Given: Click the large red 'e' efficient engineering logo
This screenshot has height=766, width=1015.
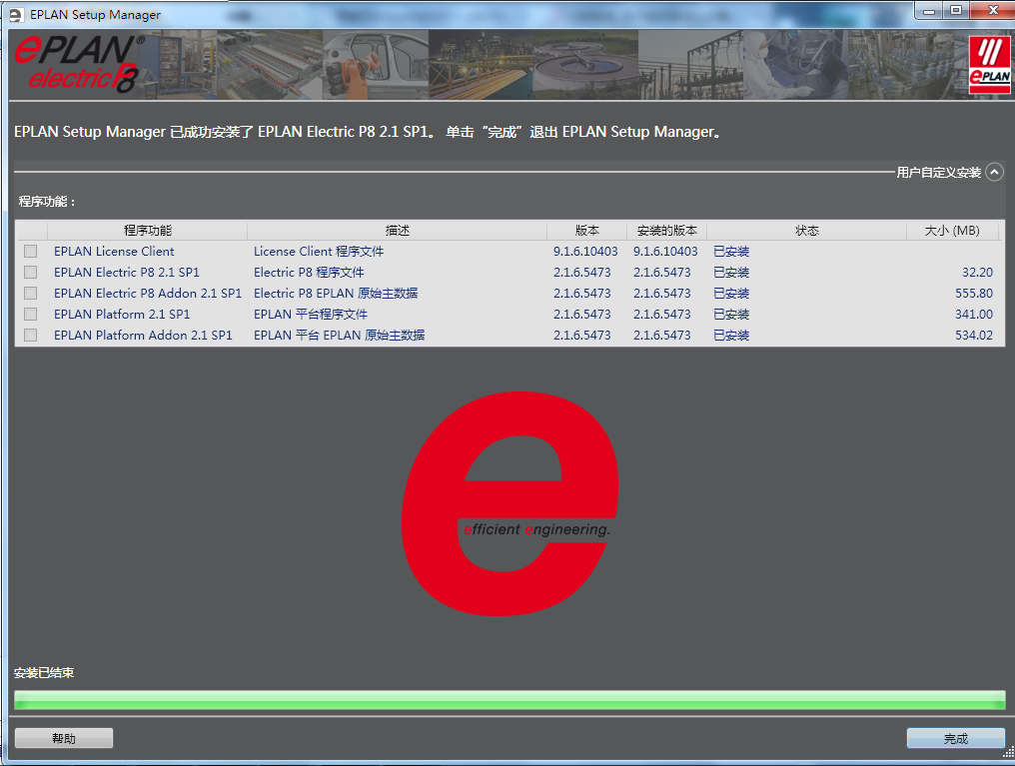Looking at the screenshot, I should point(509,504).
